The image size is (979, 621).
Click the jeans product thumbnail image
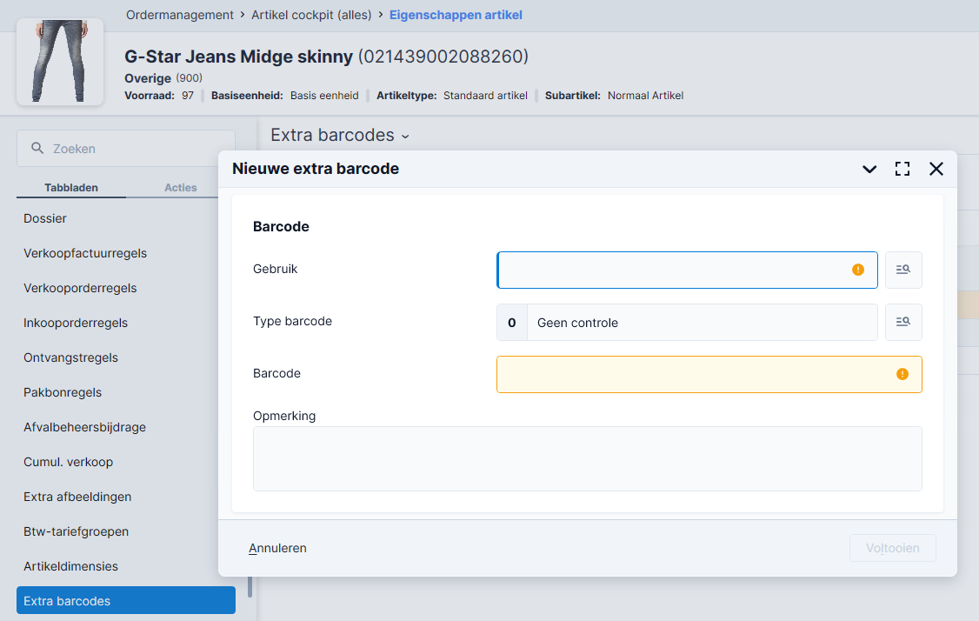point(60,62)
